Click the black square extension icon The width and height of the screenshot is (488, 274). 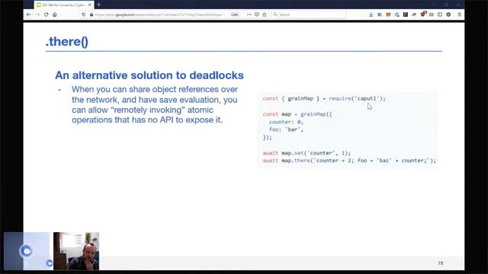(x=406, y=14)
